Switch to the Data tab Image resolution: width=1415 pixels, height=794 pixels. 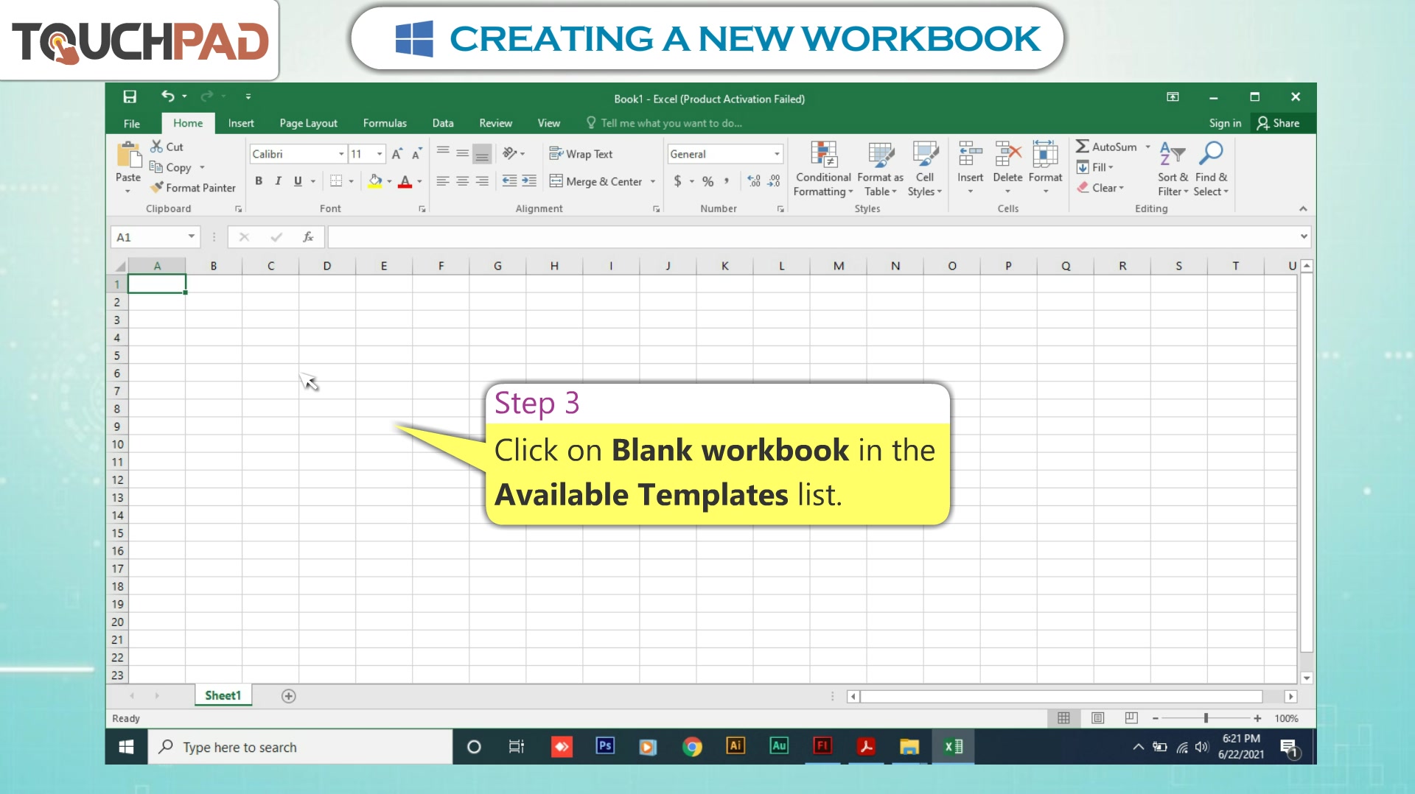[443, 123]
